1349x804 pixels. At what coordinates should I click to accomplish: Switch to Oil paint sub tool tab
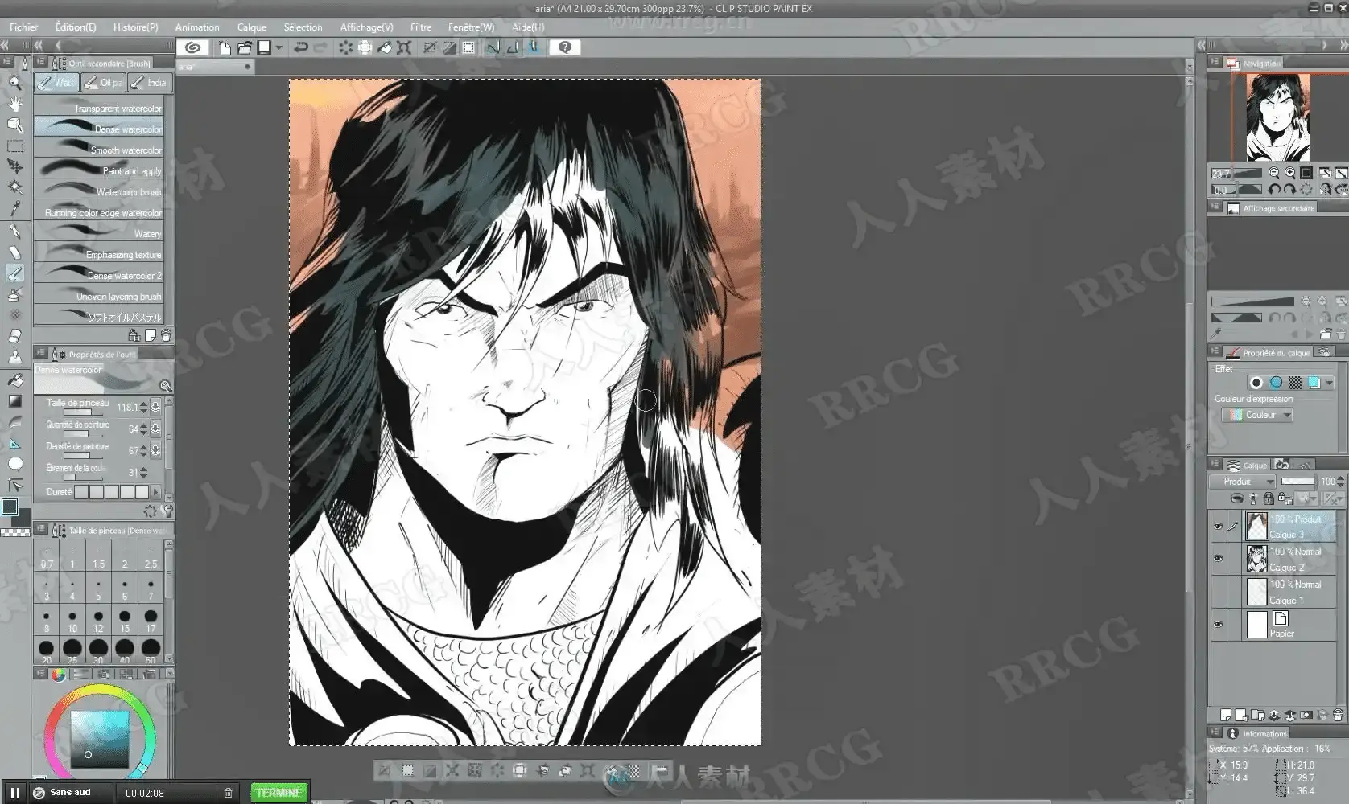coord(102,82)
